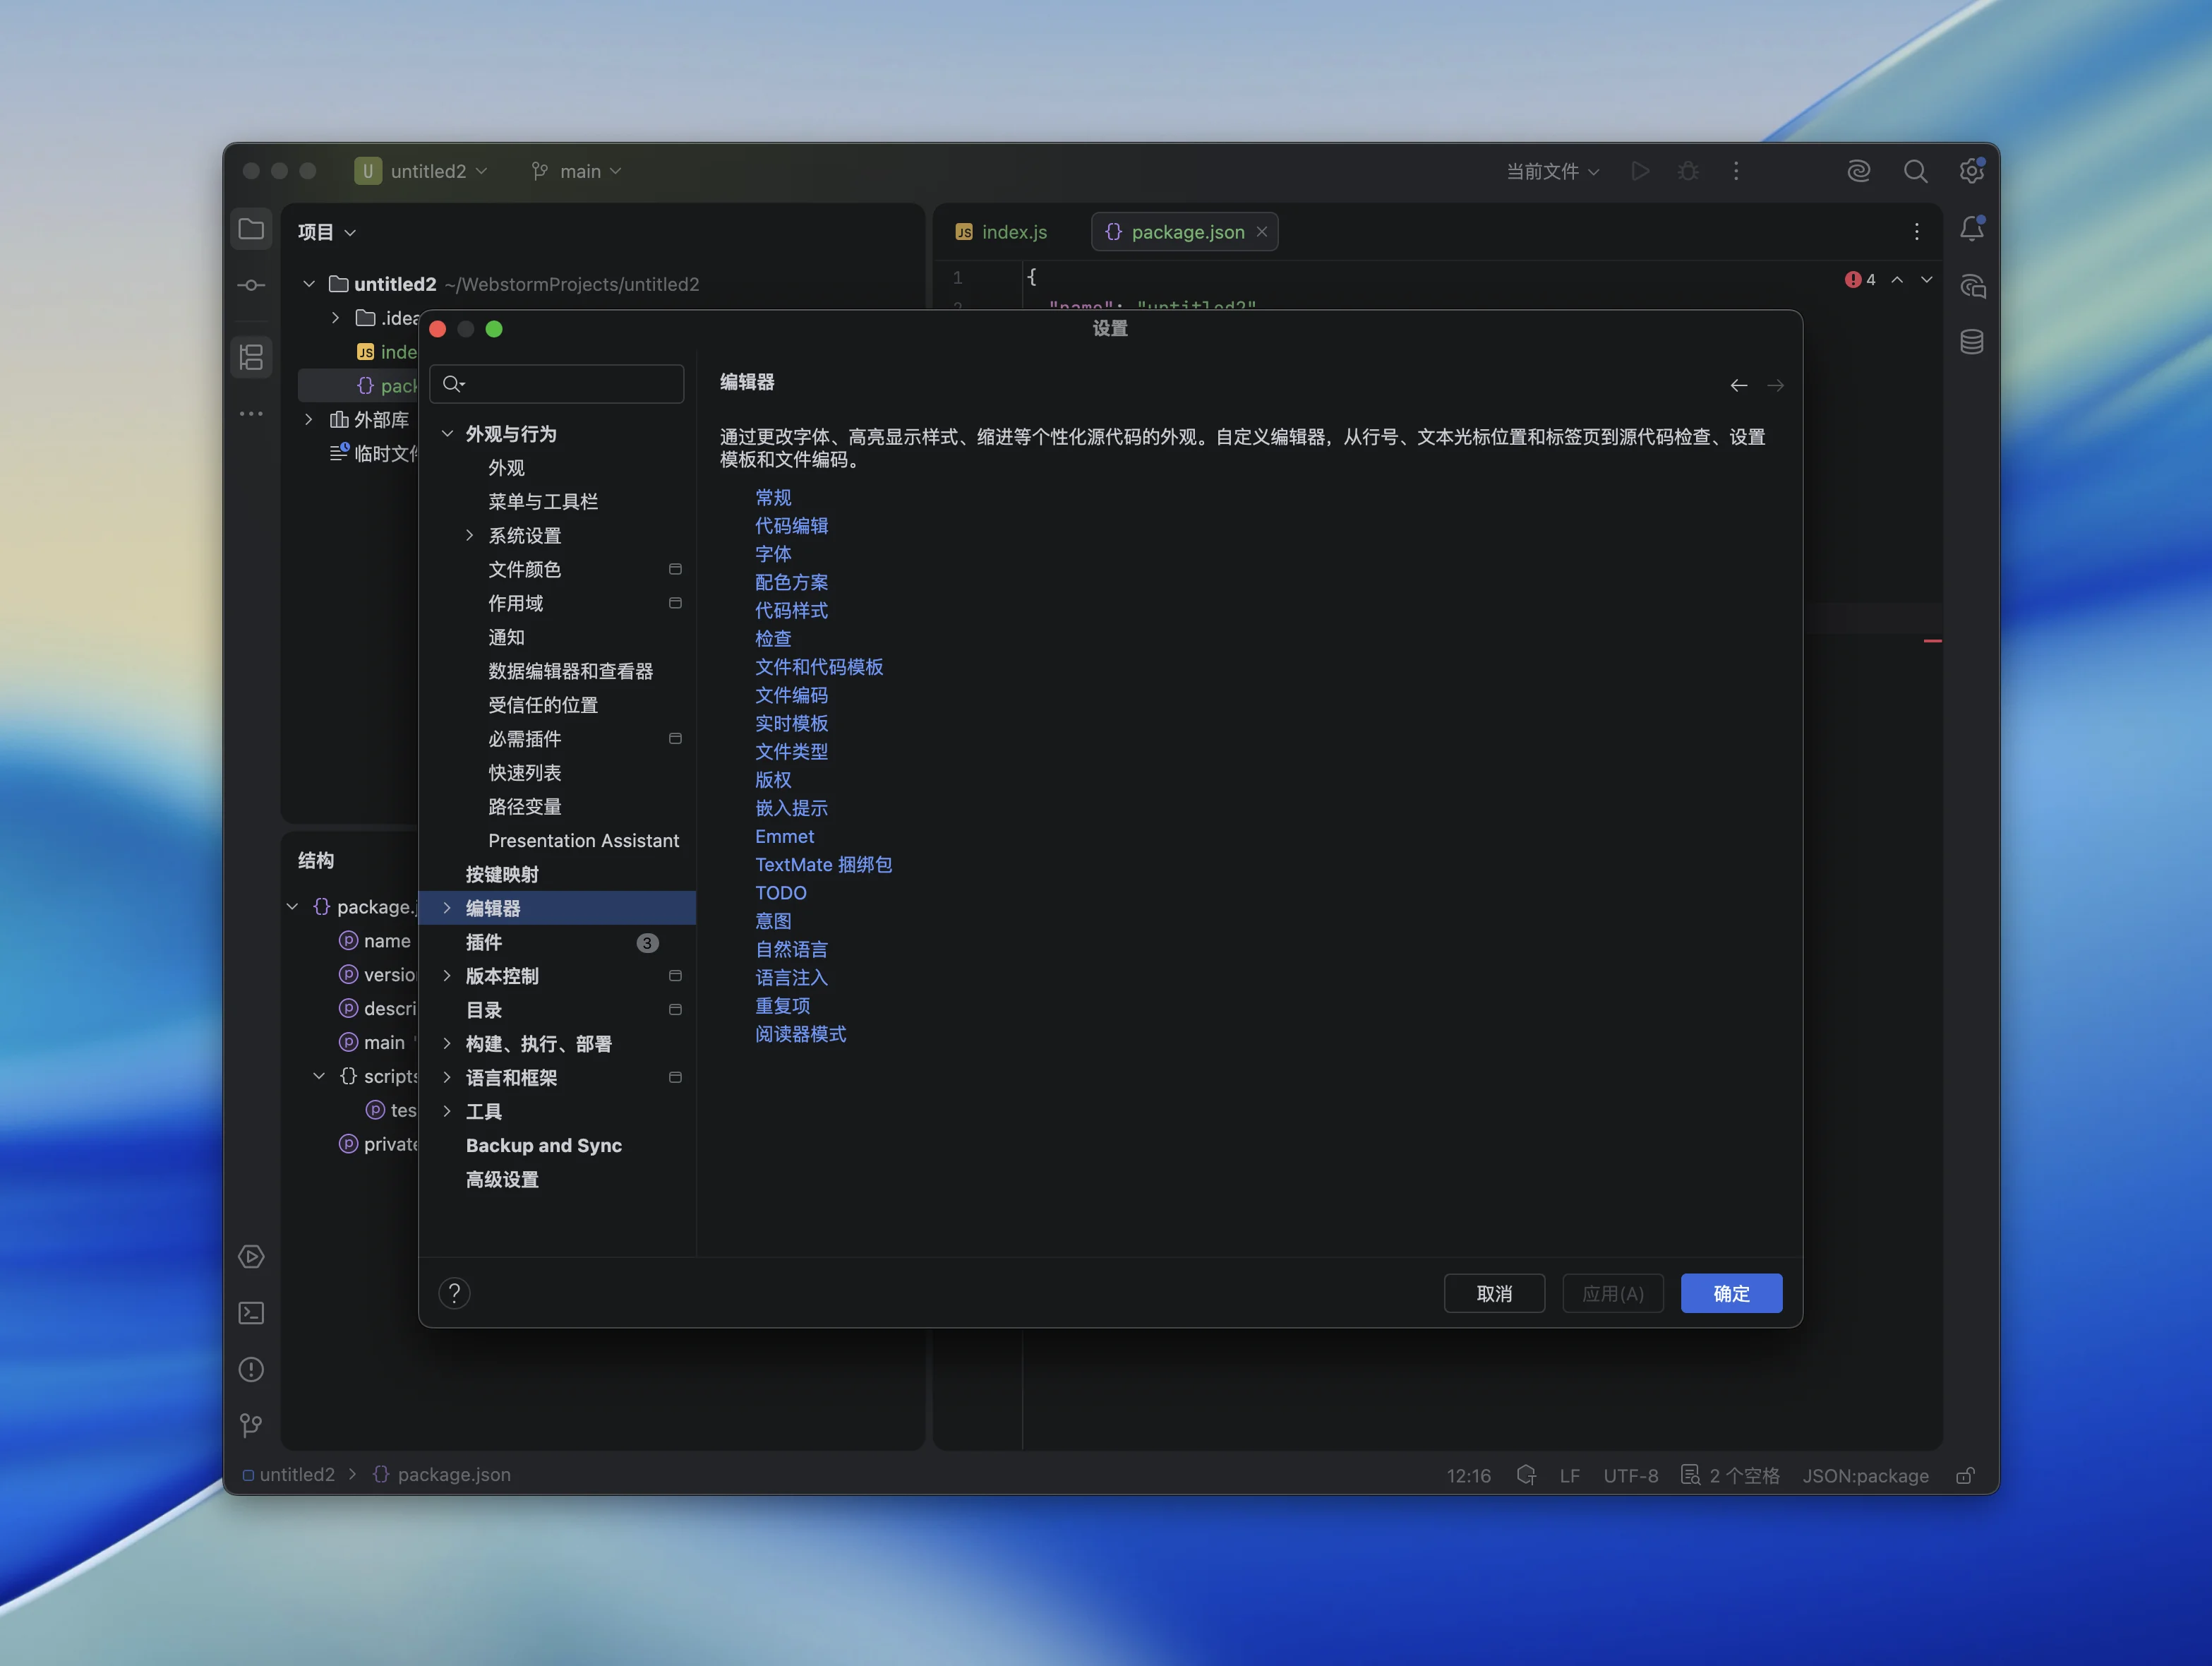Viewport: 2212px width, 1666px height.
Task: Click the settings help question mark
Action: coord(454,1293)
